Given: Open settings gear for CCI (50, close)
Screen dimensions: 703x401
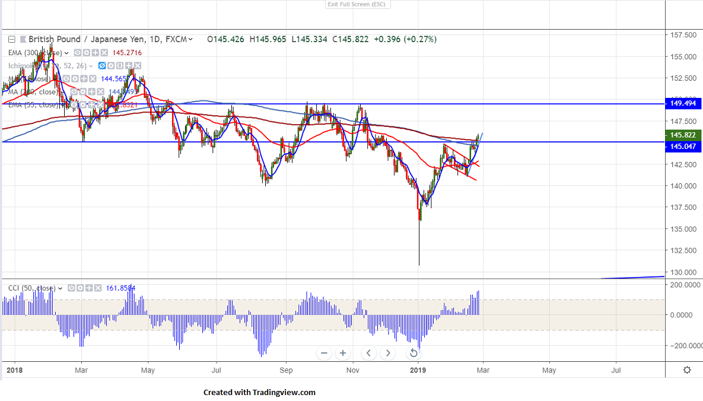Looking at the screenshot, I should click(x=80, y=288).
